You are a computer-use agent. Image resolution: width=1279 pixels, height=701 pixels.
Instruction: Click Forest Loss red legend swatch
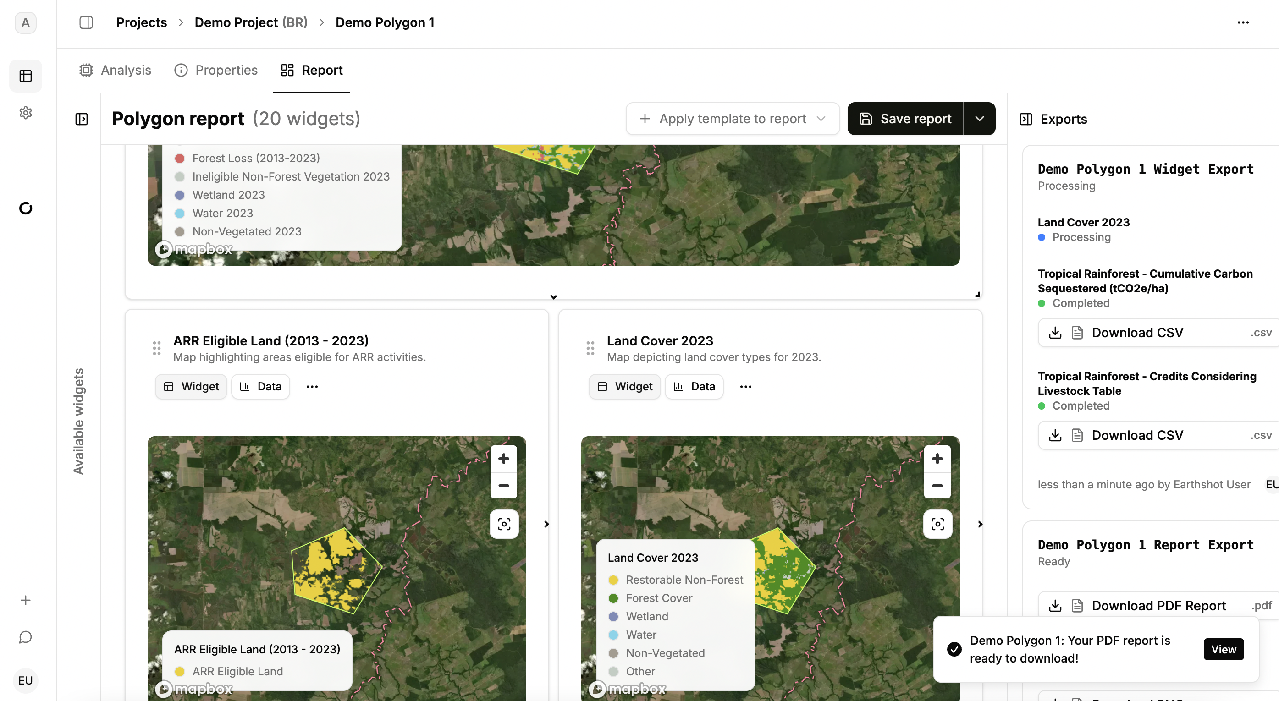[180, 158]
